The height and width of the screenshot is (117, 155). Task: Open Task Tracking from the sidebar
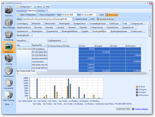coord(9,95)
